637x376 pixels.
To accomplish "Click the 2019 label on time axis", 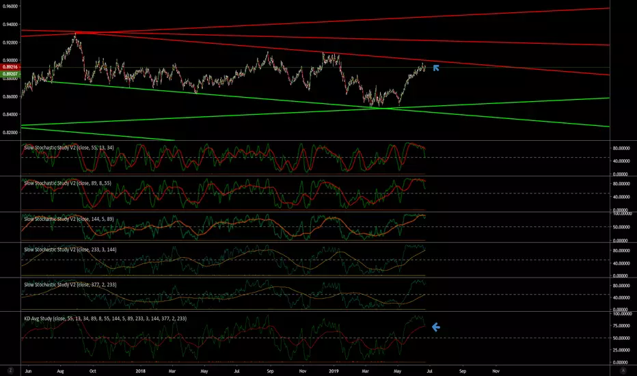I will click(334, 371).
